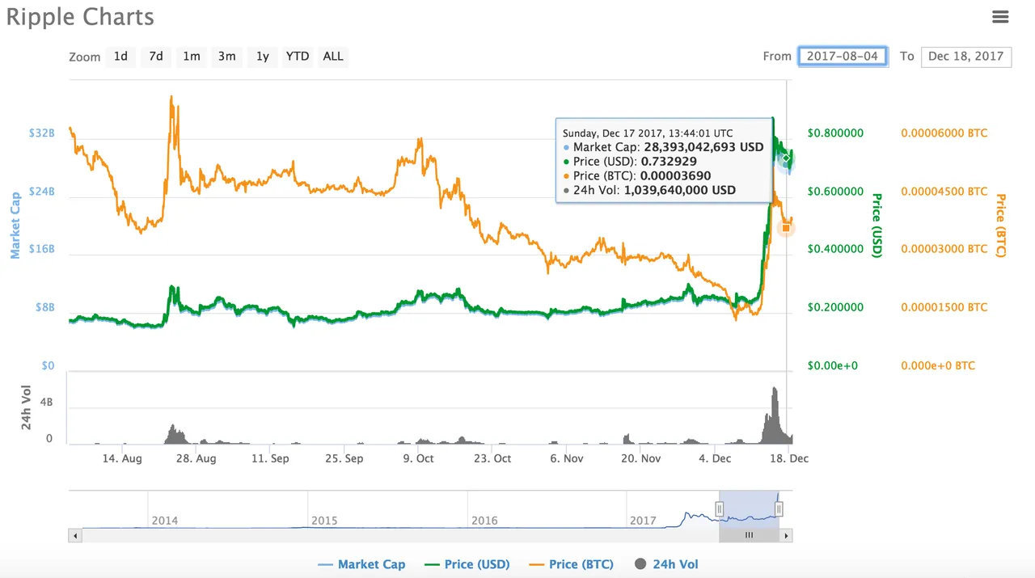
Task: Click the $0.800000 price axis label
Action: [835, 133]
